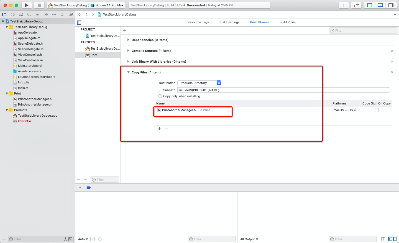The width and height of the screenshot is (399, 243).
Task: Toggle the bottom debug area
Action: pyautogui.click(x=380, y=5)
